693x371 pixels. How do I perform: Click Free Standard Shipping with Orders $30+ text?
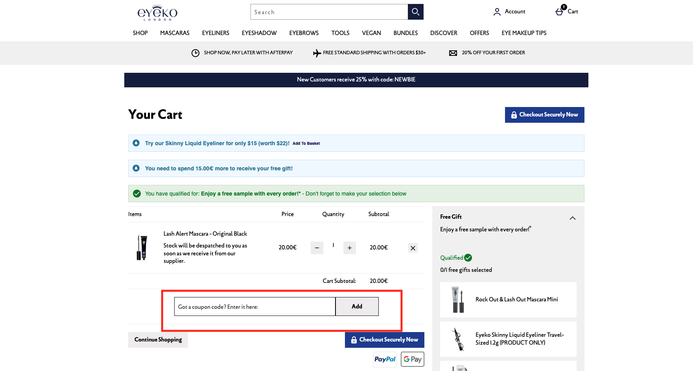click(x=374, y=53)
